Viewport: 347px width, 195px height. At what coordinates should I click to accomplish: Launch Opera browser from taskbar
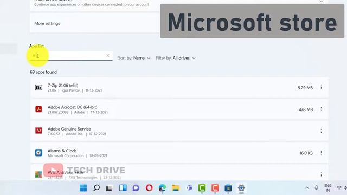pyautogui.click(x=149, y=188)
